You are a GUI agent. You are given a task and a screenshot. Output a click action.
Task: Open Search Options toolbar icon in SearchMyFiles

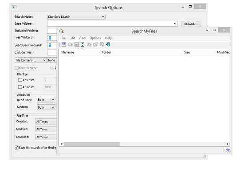coord(64,44)
